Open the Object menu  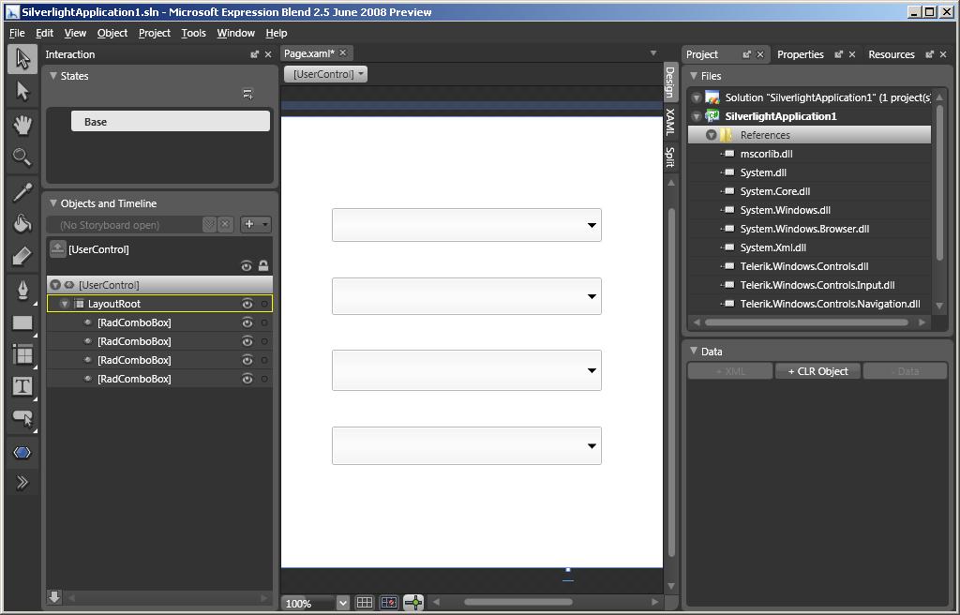point(112,33)
